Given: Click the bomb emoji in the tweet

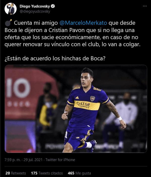Looking at the screenshot, I should (8, 23).
